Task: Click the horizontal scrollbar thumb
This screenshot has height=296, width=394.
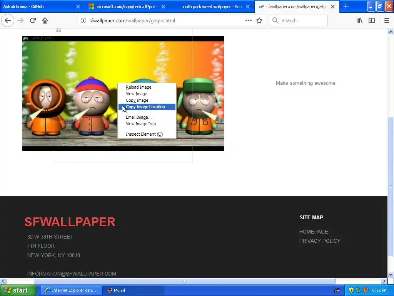Action: pos(184,281)
